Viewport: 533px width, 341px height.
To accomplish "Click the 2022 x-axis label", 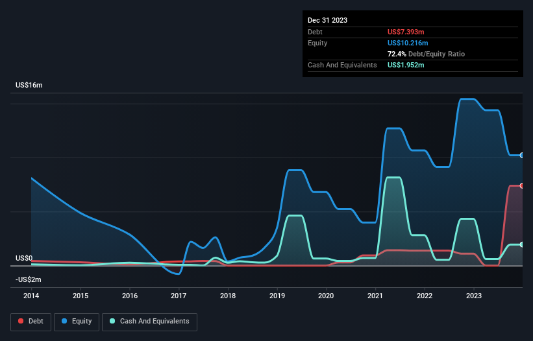I will tap(425, 296).
